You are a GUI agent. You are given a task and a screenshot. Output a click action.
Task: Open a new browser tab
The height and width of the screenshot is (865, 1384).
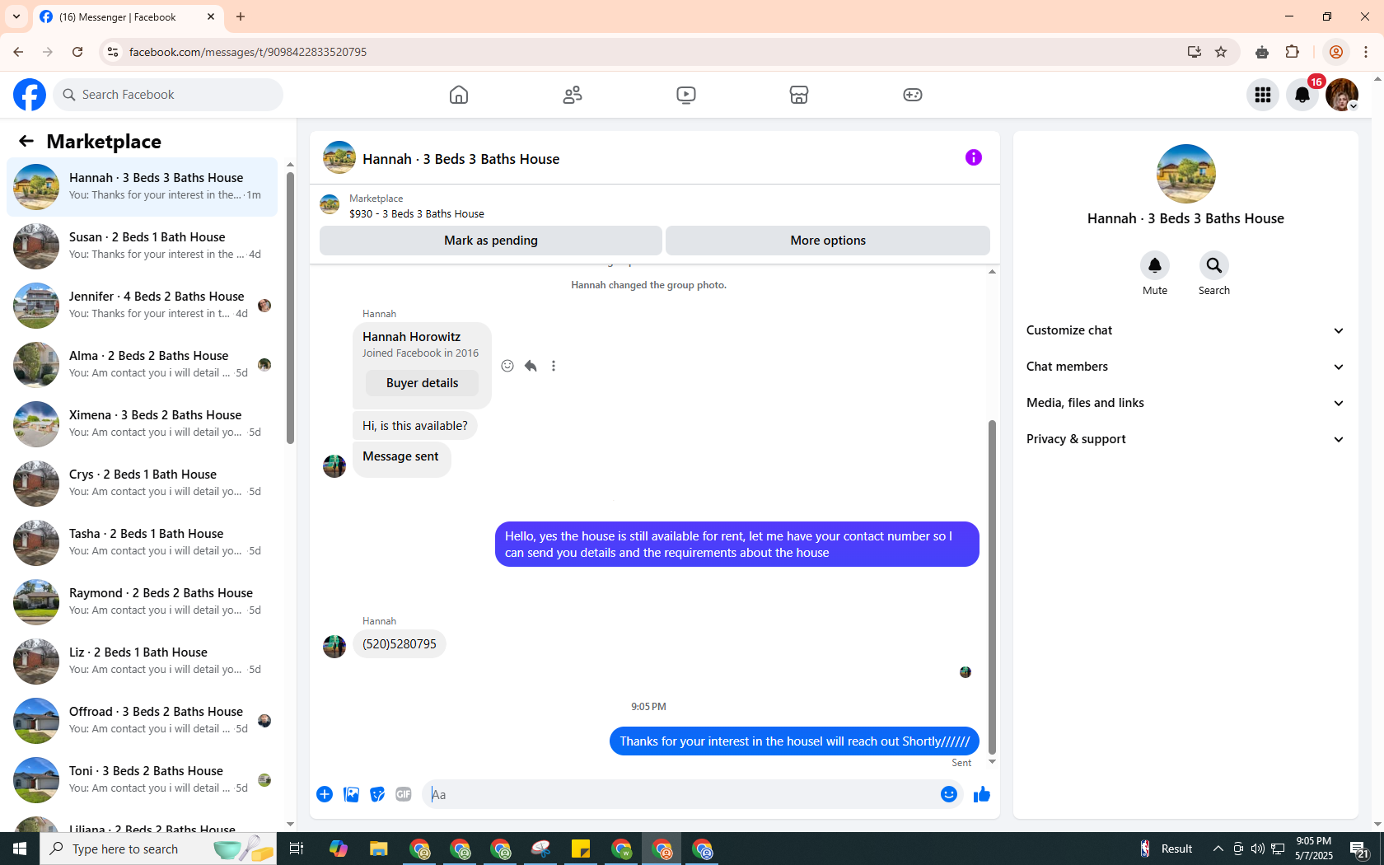[241, 16]
